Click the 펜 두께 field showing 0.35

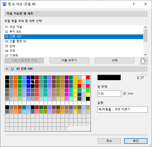coord(109,93)
